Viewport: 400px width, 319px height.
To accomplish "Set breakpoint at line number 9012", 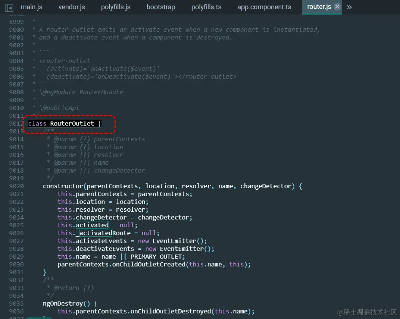I will tap(16, 124).
